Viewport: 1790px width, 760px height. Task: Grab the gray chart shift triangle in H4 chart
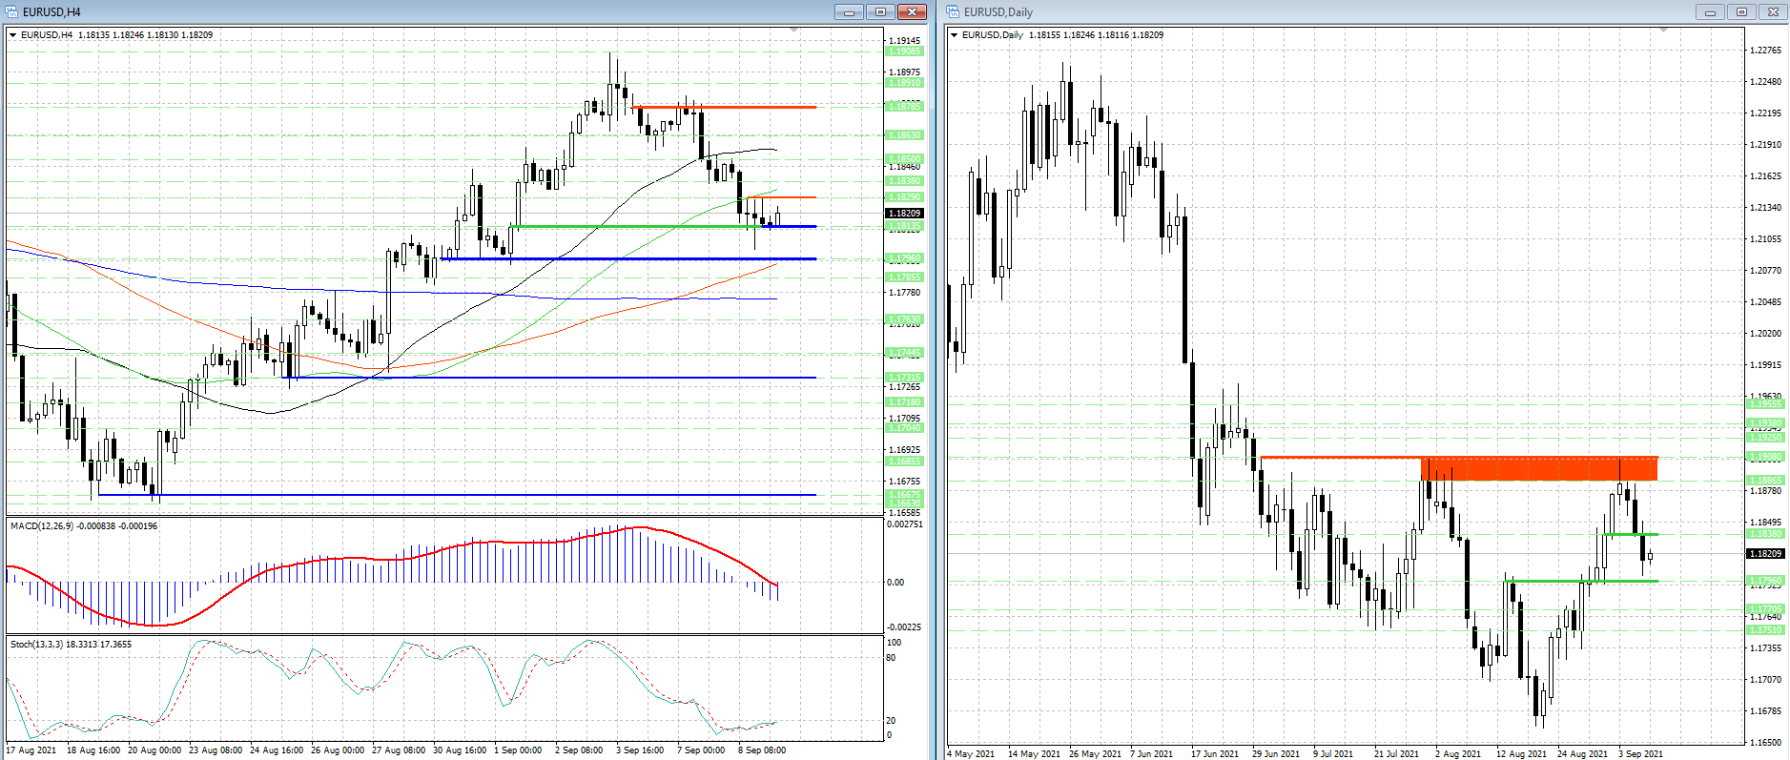coord(794,31)
